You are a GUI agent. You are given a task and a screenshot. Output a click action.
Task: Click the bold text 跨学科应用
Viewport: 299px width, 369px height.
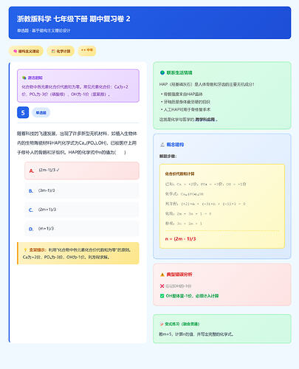tap(205, 120)
